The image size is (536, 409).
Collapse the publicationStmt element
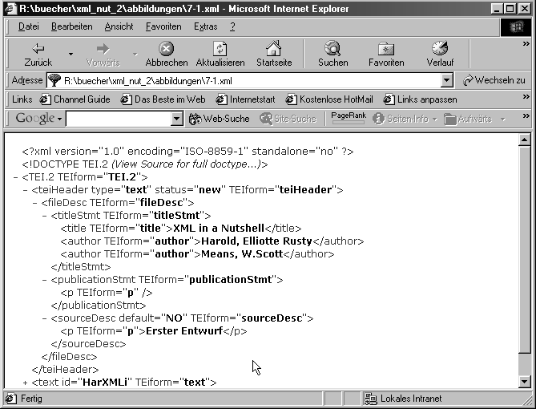tap(44, 280)
